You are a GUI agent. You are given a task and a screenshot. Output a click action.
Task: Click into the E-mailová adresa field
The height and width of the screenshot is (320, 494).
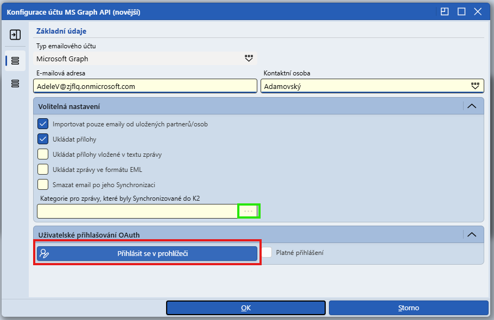click(145, 86)
